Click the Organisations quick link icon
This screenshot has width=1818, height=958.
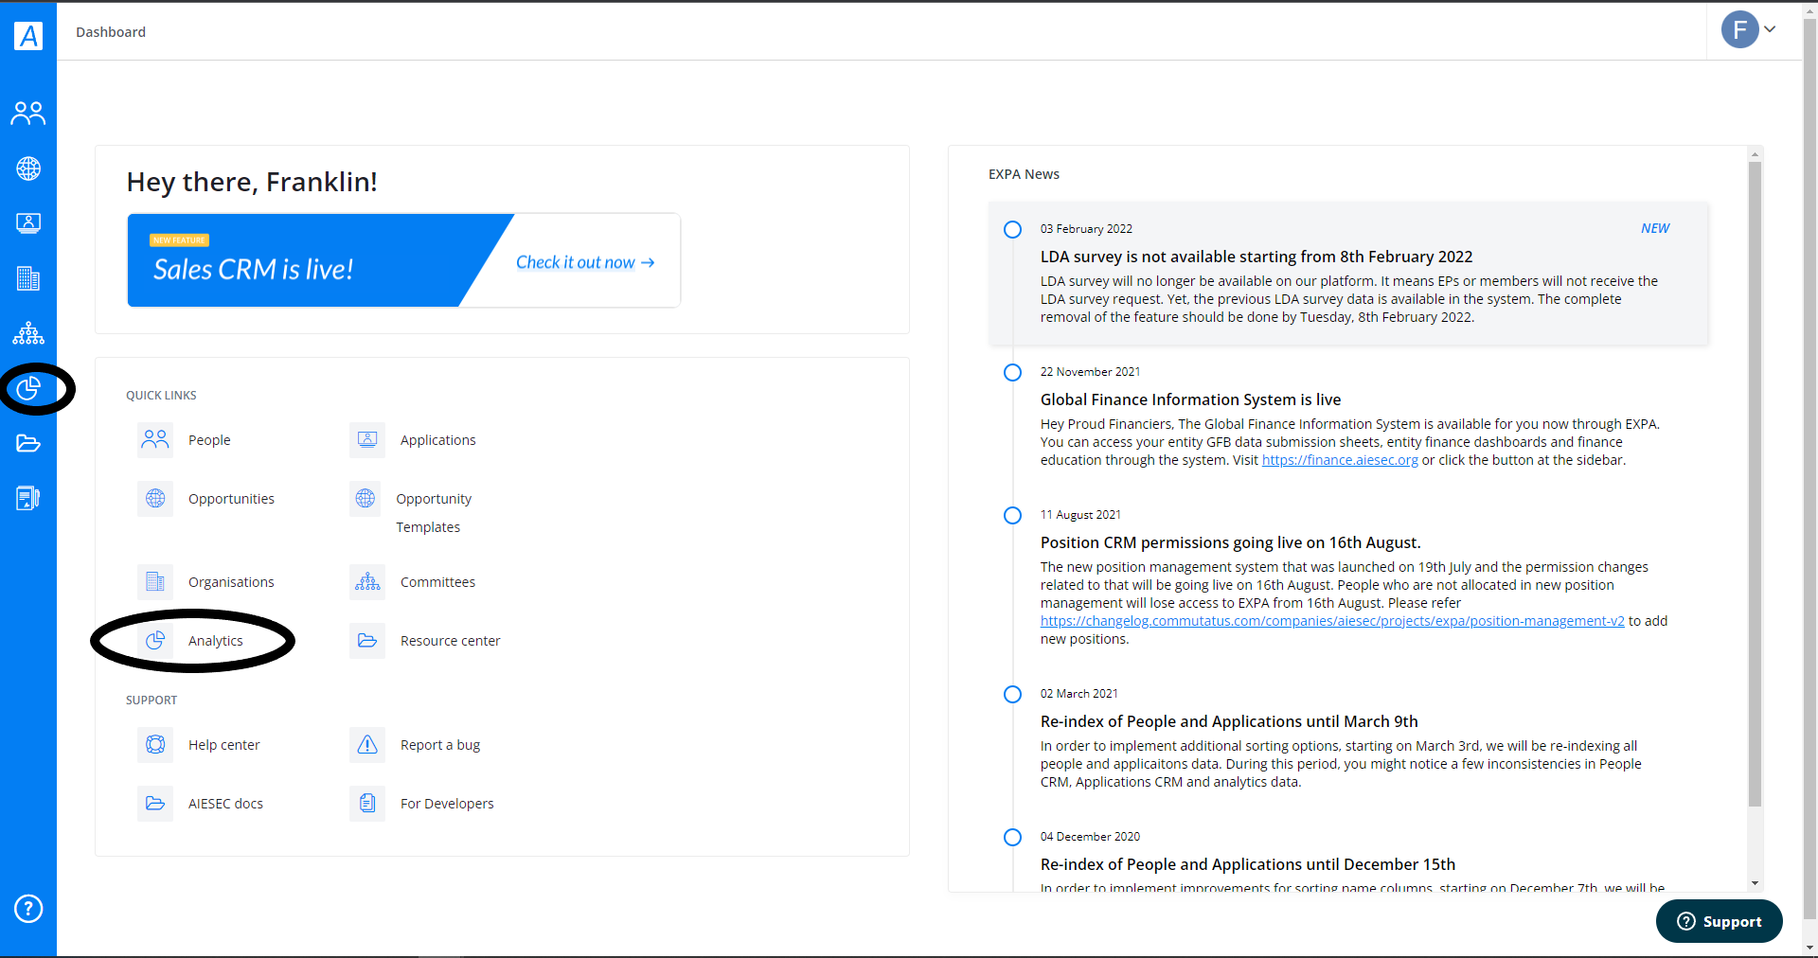pyautogui.click(x=155, y=582)
